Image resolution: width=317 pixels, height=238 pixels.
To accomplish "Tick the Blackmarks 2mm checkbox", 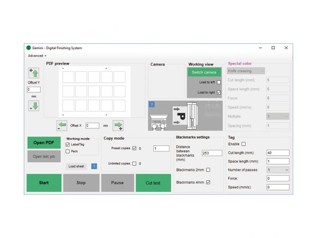I will [208, 170].
